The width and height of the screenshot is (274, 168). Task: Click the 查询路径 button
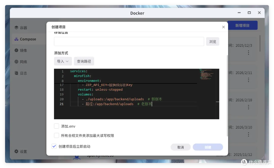click(x=84, y=61)
